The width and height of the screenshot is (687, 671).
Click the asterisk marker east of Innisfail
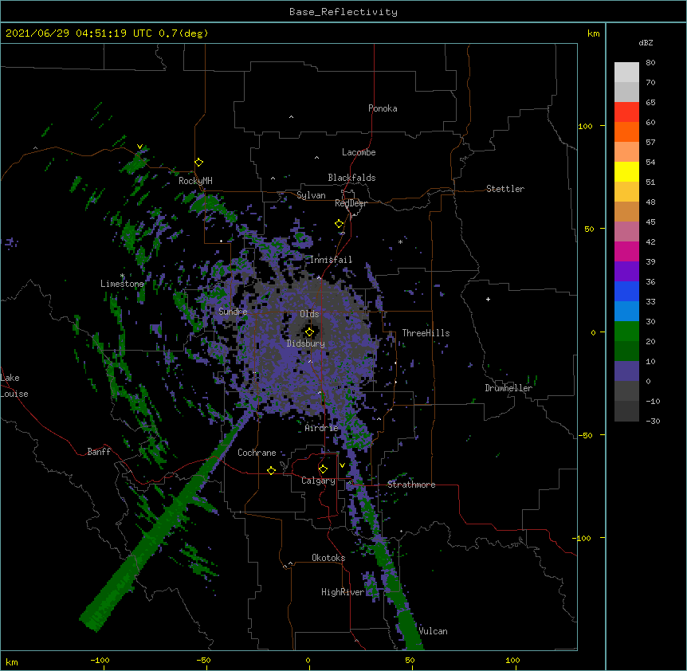[x=400, y=242]
